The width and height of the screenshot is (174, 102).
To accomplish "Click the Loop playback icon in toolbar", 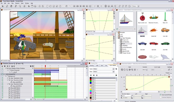I will coord(90,6).
